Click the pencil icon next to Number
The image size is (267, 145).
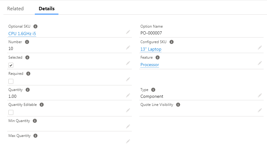point(128,48)
